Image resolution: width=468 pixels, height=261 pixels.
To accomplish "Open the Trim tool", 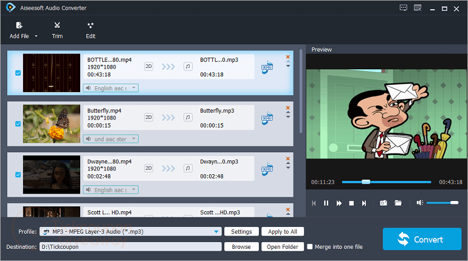I will [57, 30].
